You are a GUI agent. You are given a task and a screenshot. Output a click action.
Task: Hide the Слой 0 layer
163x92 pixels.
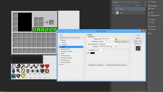(x=113, y=13)
